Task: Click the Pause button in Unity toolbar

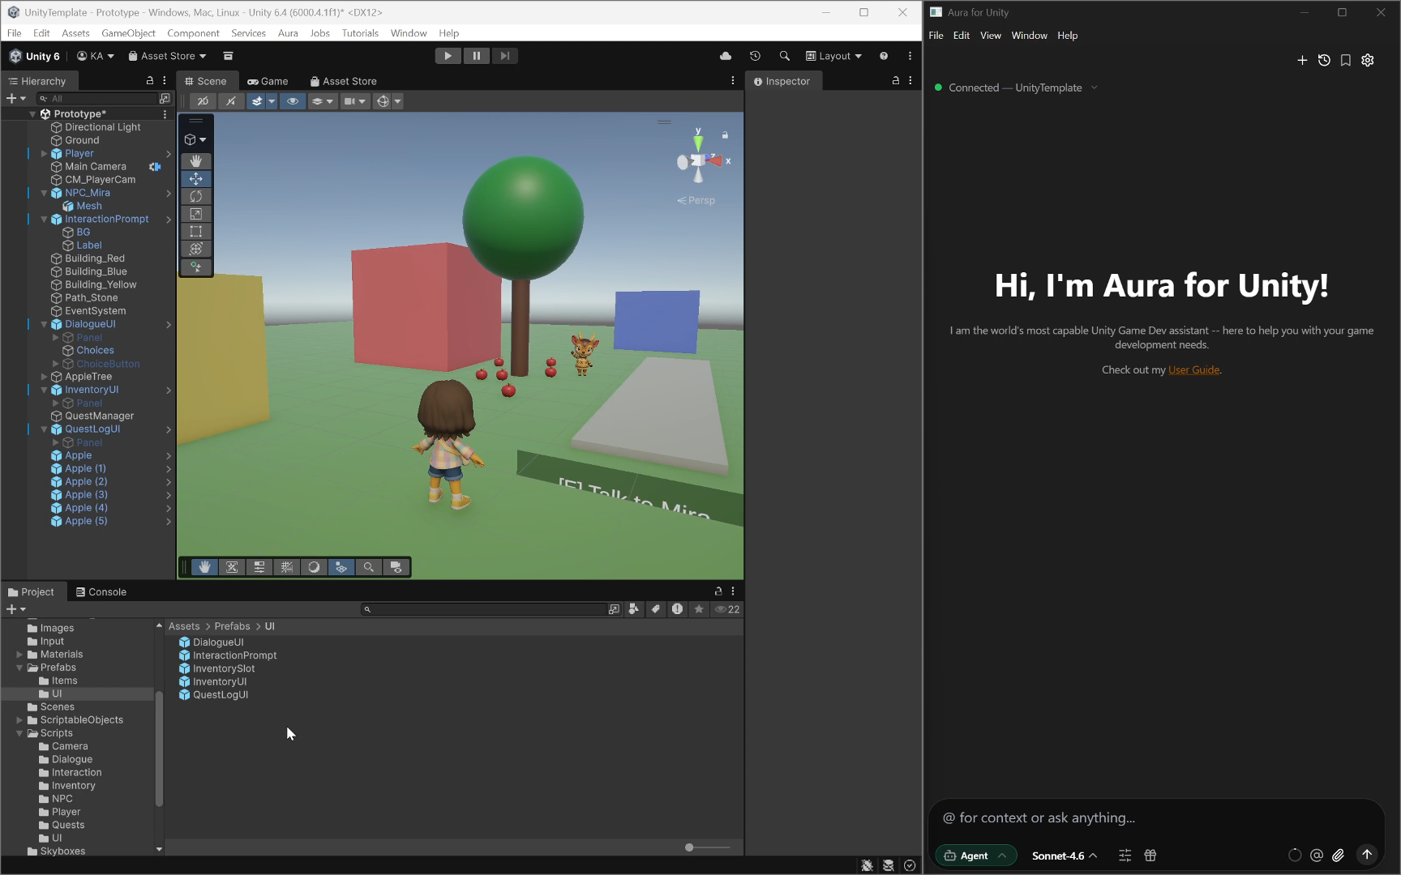Action: pos(476,56)
